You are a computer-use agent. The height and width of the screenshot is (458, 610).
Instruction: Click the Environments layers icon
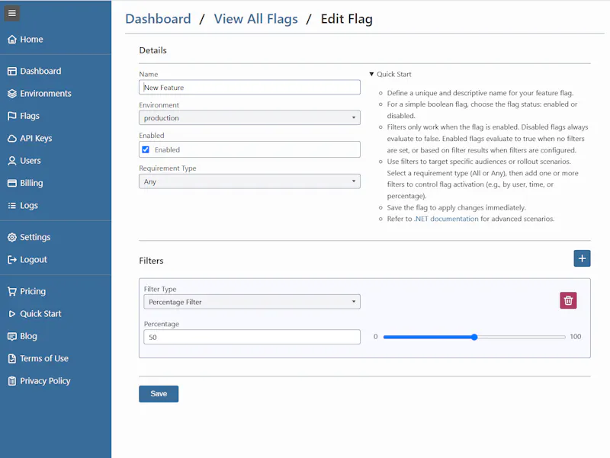tap(12, 94)
